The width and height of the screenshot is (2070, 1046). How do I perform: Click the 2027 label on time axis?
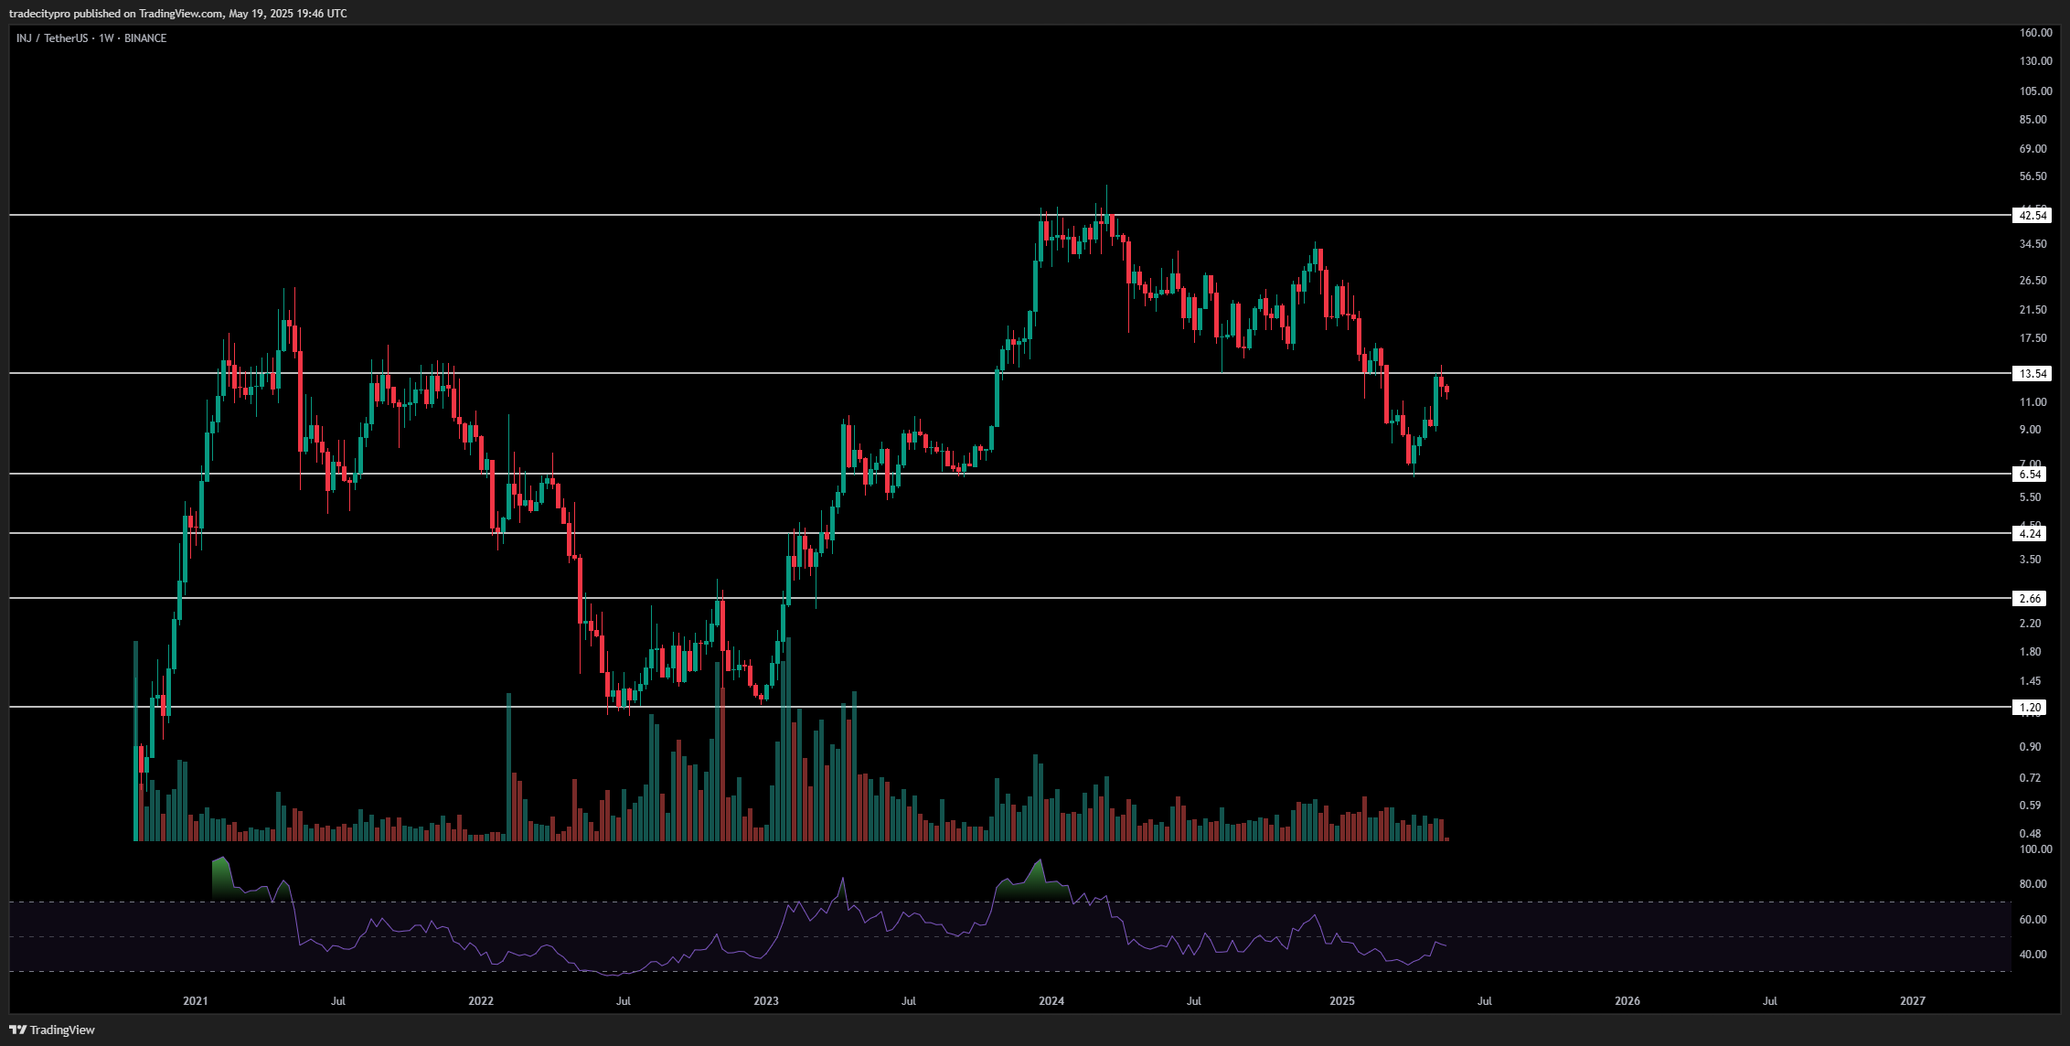(x=1913, y=1001)
